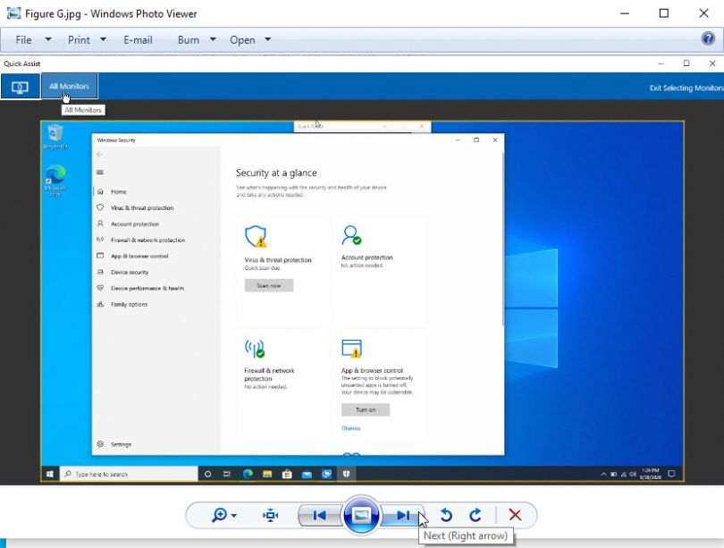Collapse the Windows Security sidebar with the hamburger icon
The image size is (724, 548).
[x=101, y=173]
